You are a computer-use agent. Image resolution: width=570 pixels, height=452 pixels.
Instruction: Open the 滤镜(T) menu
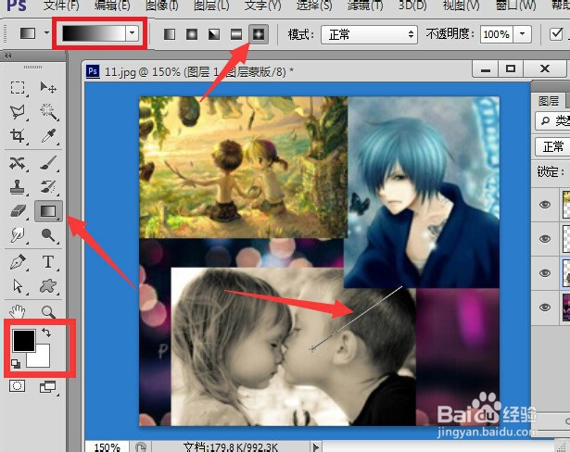365,5
